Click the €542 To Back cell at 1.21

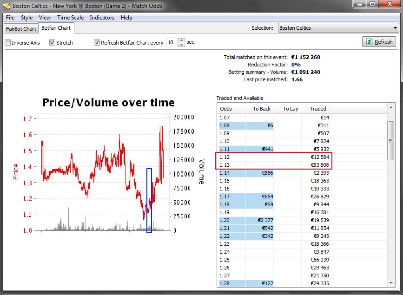tap(259, 228)
